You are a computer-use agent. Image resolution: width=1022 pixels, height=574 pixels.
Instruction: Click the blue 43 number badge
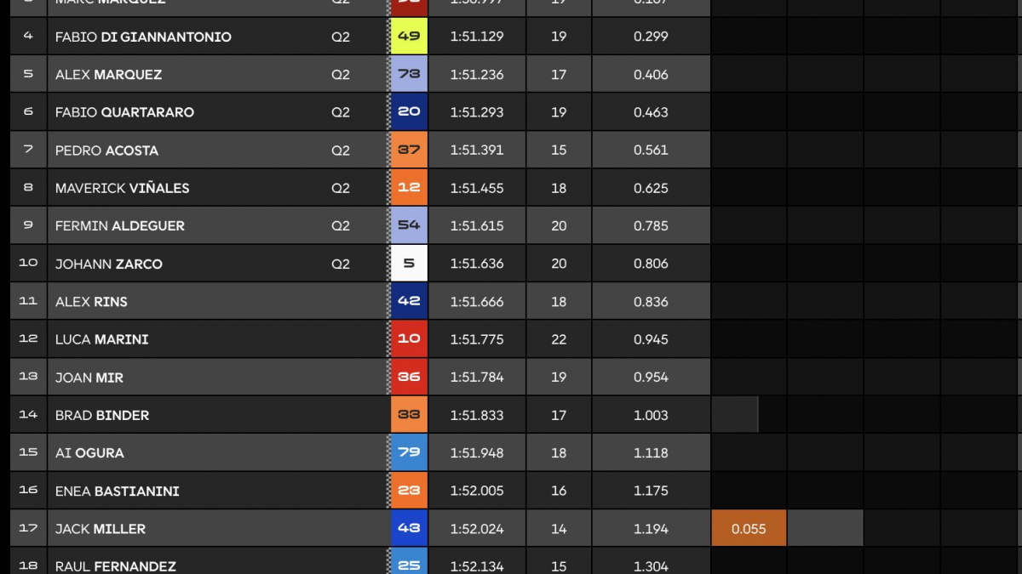[x=409, y=528]
